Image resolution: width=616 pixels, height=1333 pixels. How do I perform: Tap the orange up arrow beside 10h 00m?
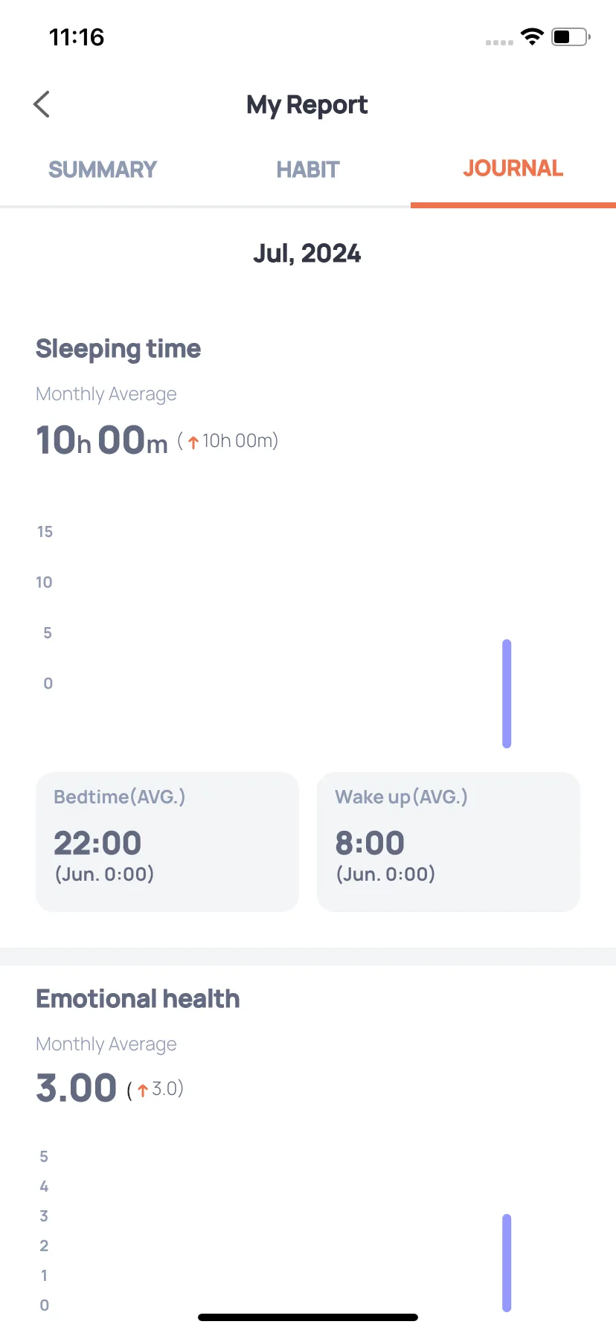[193, 442]
